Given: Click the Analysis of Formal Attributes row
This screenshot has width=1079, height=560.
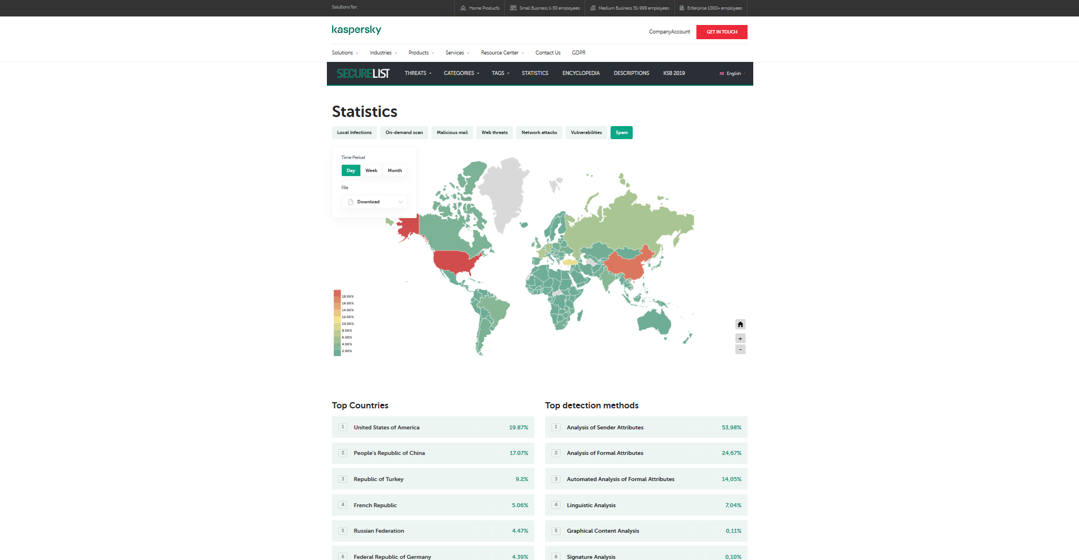Looking at the screenshot, I should tap(646, 453).
